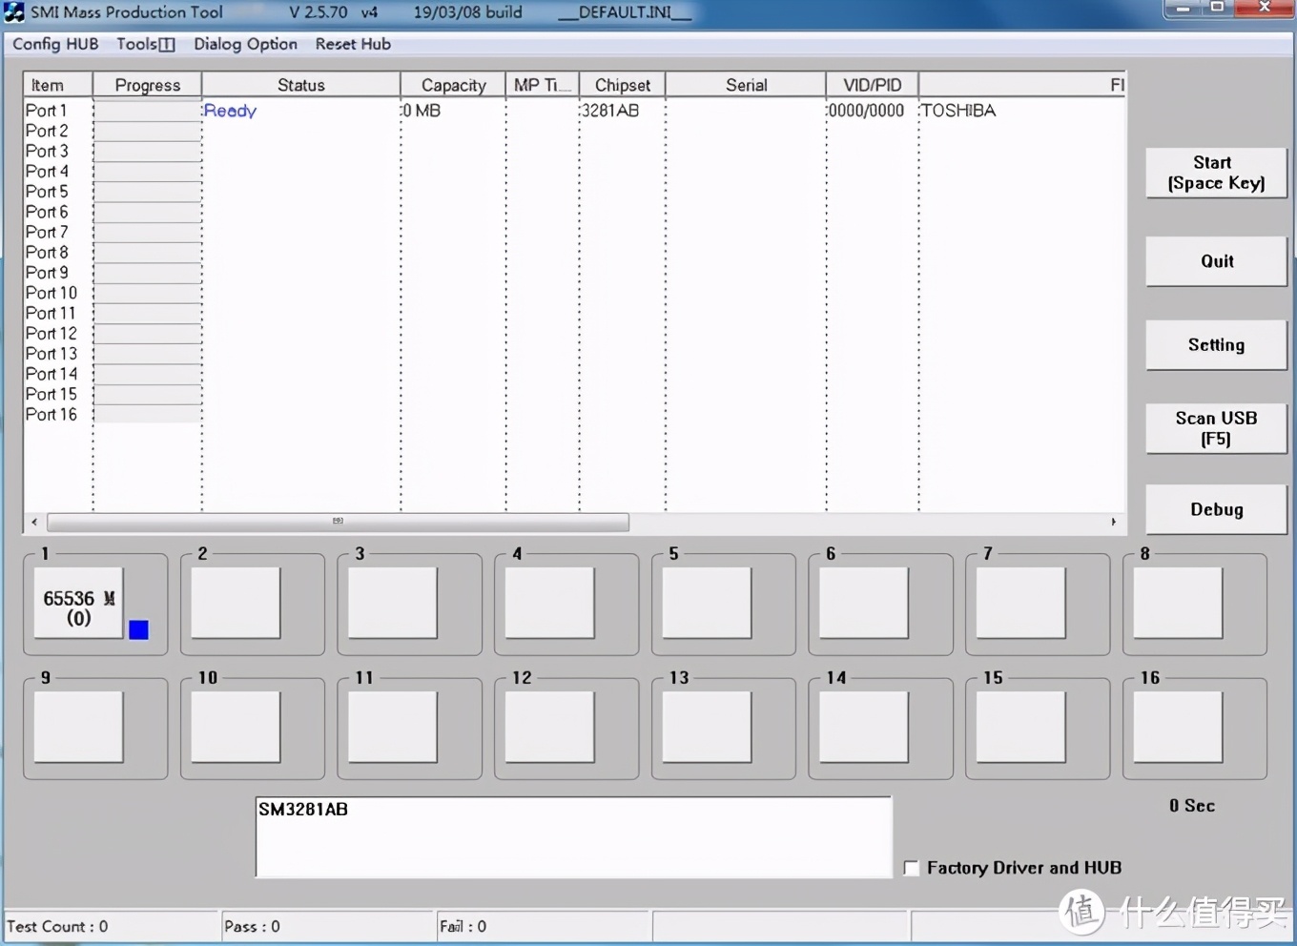Click the 0 MB capacity cell
Image resolution: width=1297 pixels, height=946 pixels.
point(422,111)
